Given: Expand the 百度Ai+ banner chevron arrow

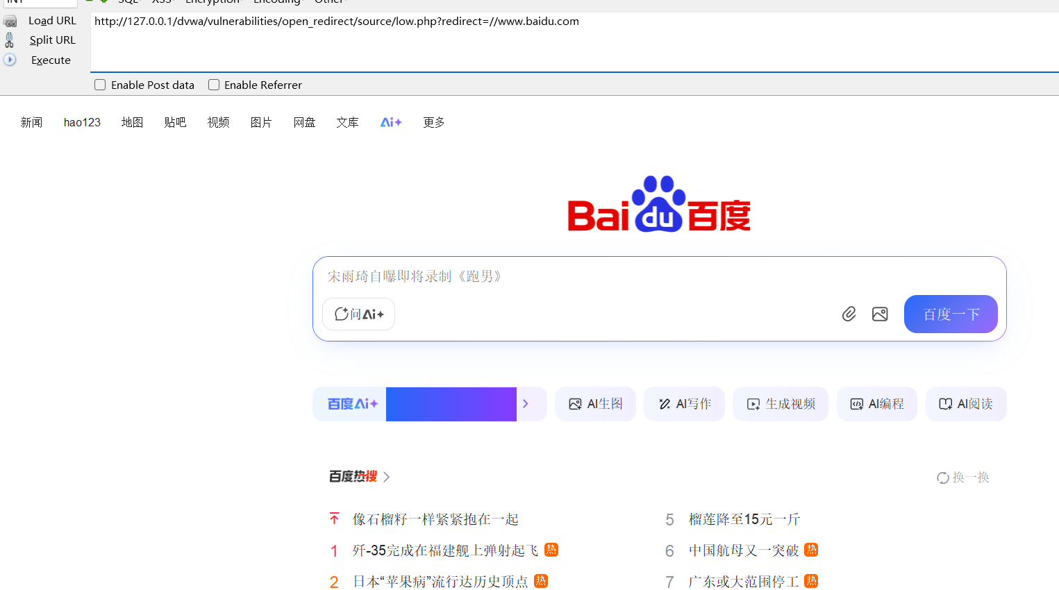Looking at the screenshot, I should click(526, 404).
